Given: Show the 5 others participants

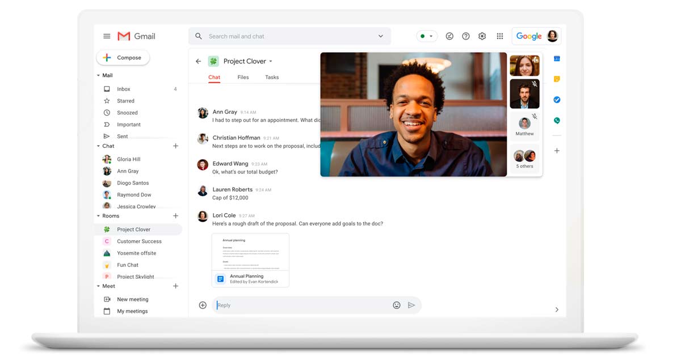Looking at the screenshot, I should [x=524, y=158].
